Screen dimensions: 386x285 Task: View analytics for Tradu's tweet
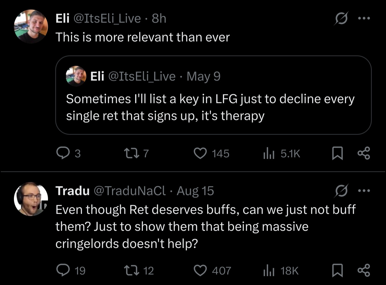tap(269, 270)
